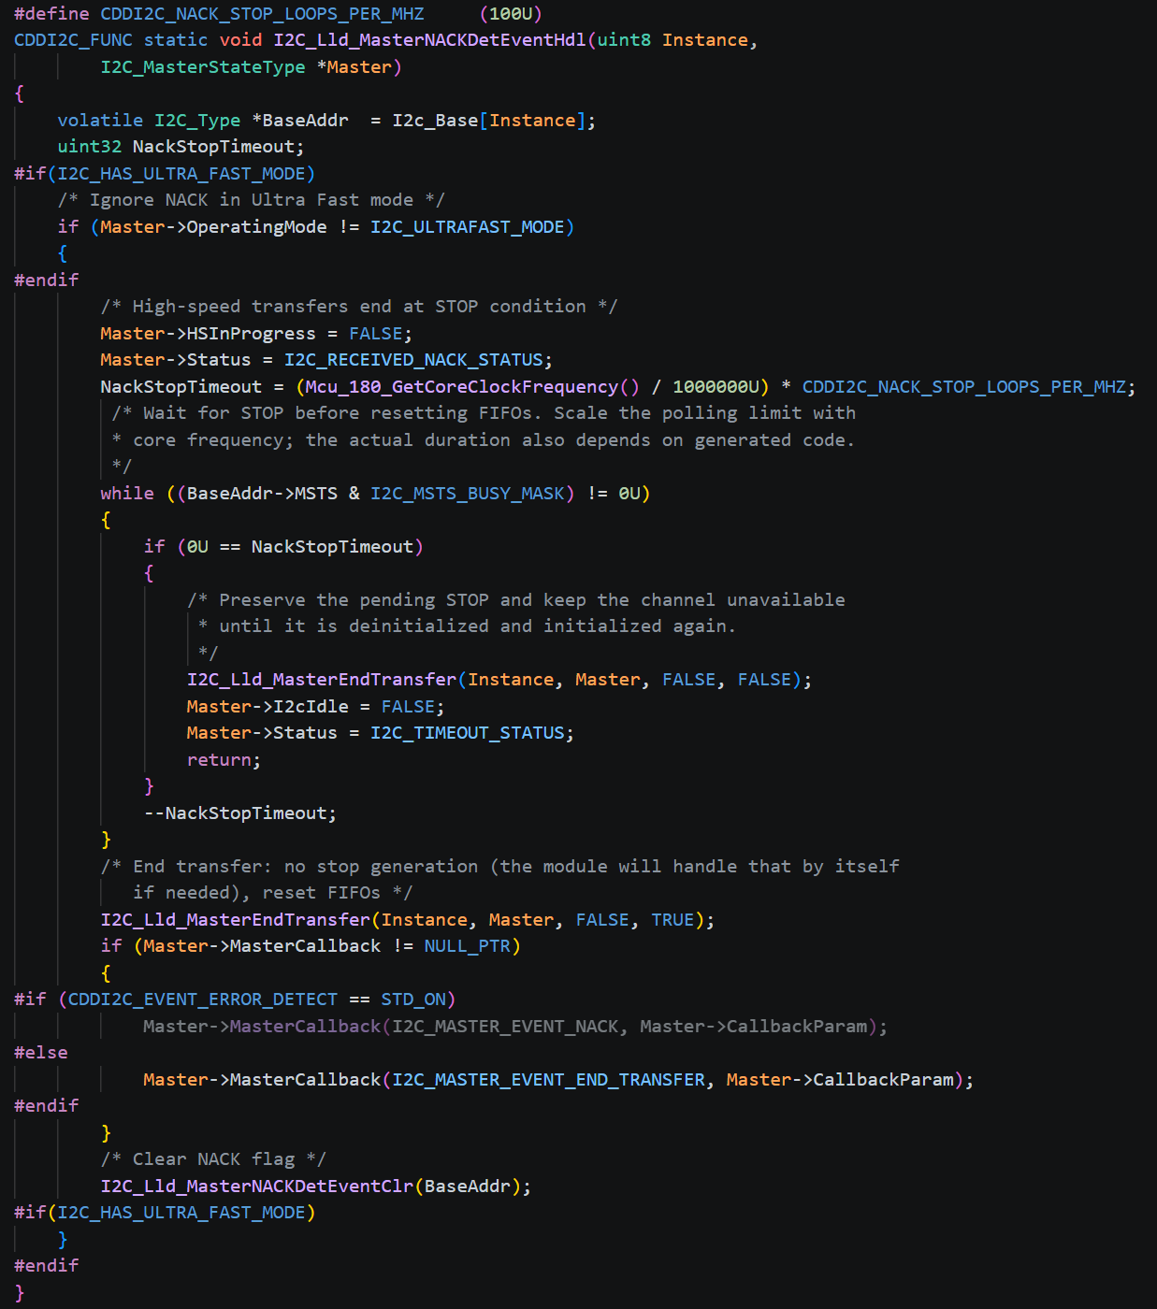
Task: Click the I2C_Lld_MasterNACKDetEventHdl function name
Action: (x=429, y=40)
